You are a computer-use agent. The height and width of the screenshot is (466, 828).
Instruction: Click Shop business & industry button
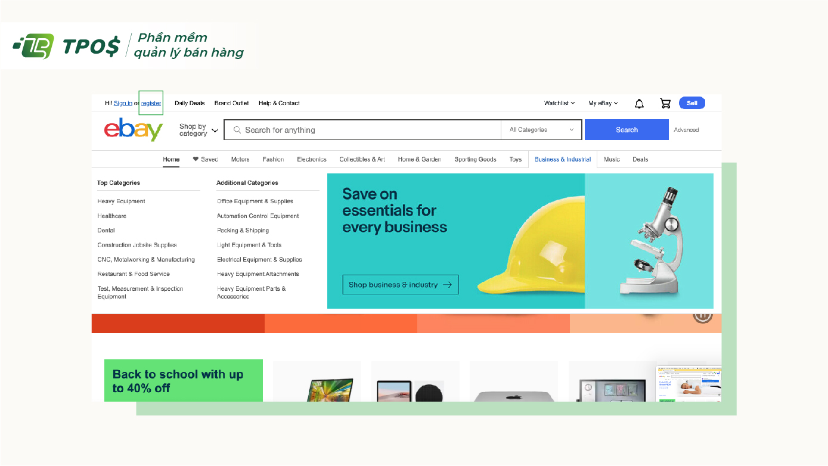click(x=401, y=285)
